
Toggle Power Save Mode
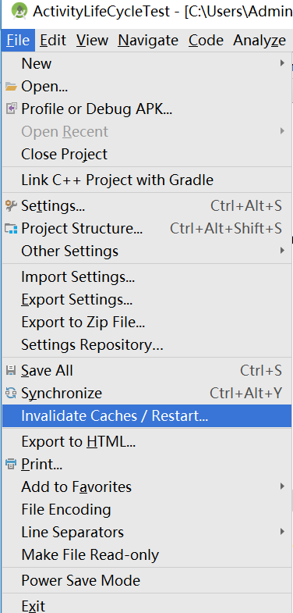[146, 580]
